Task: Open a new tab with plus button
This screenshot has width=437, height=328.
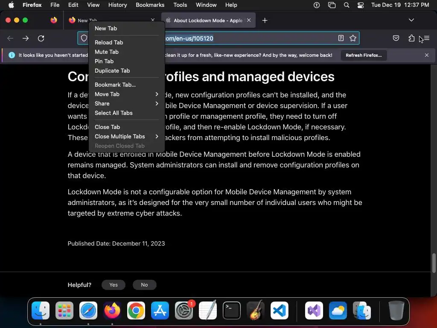Action: point(265,20)
